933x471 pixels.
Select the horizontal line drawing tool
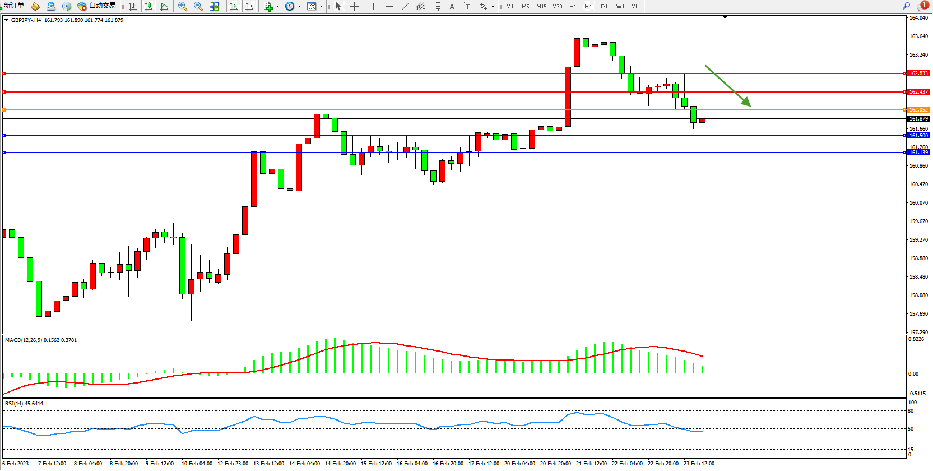coord(389,6)
